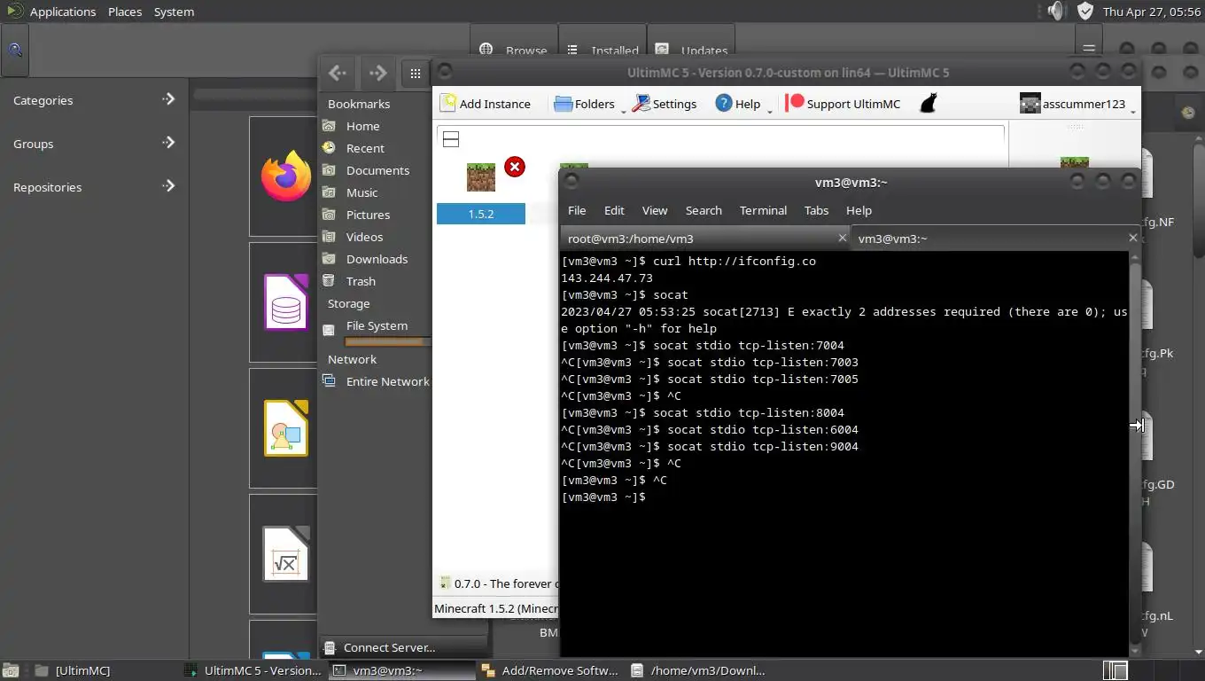Click the Firefox app icon
Viewport: 1205px width, 681px height.
(x=285, y=176)
